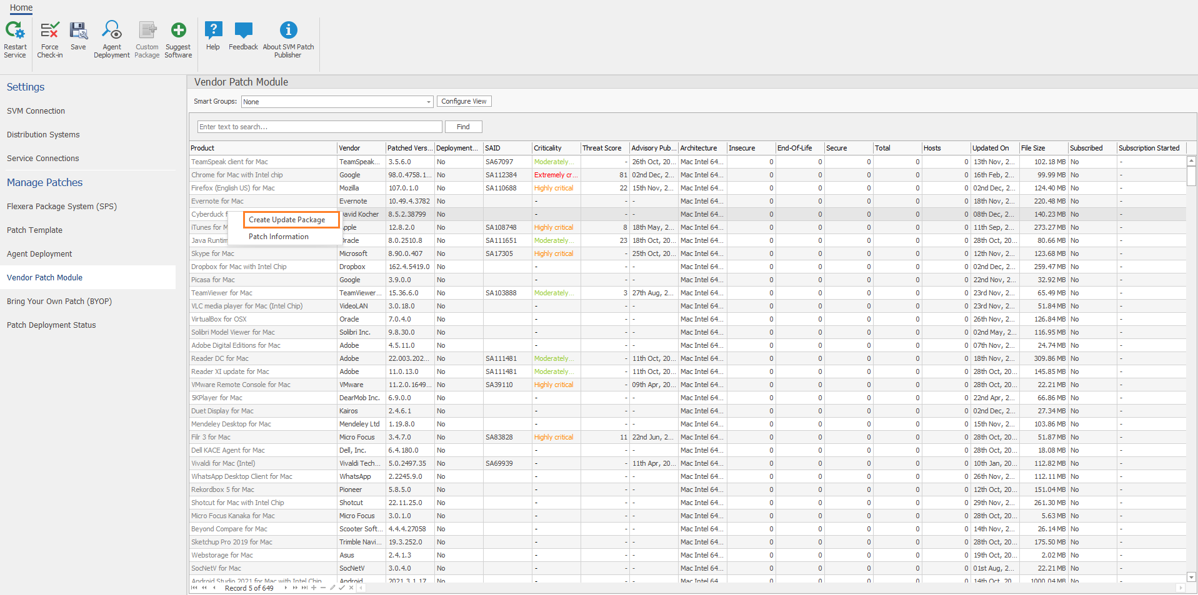
Task: Click the search text input field
Action: pos(319,127)
